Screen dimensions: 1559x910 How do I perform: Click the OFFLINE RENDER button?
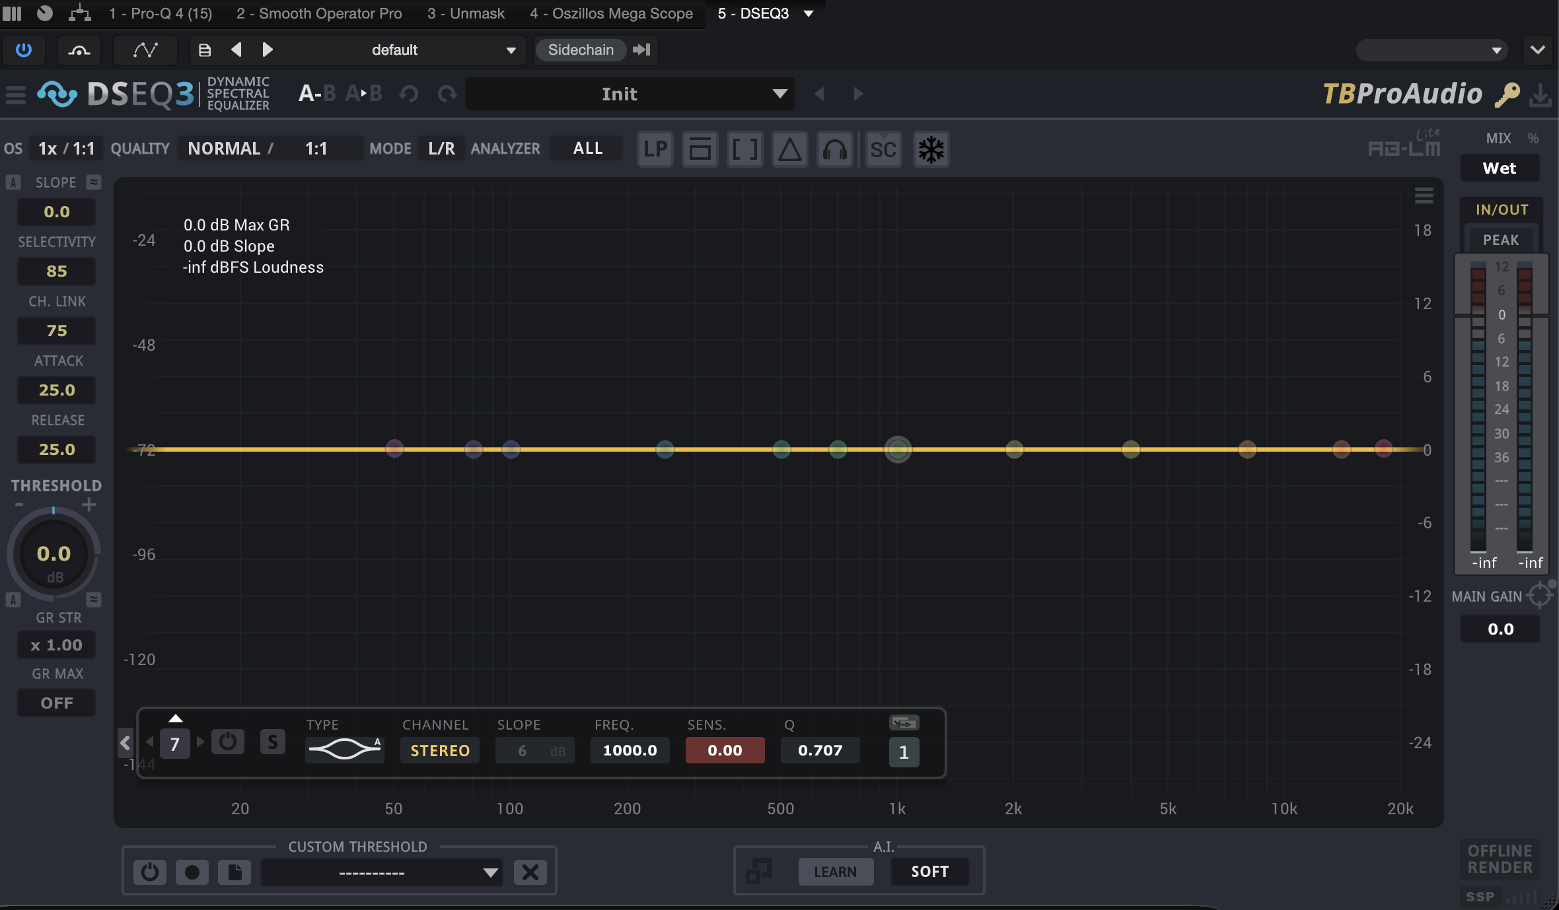pos(1500,859)
